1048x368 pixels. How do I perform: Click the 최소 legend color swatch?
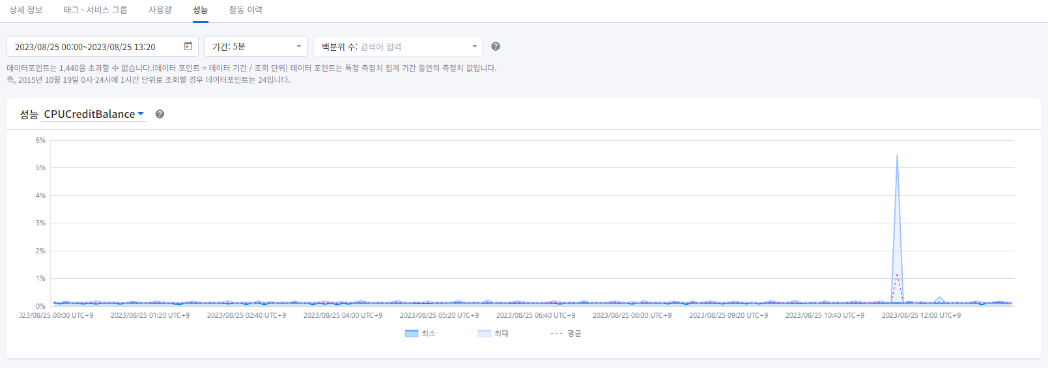pos(411,333)
